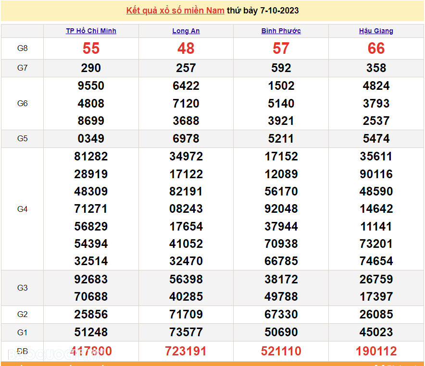Click the red G8 number 57

click(281, 48)
